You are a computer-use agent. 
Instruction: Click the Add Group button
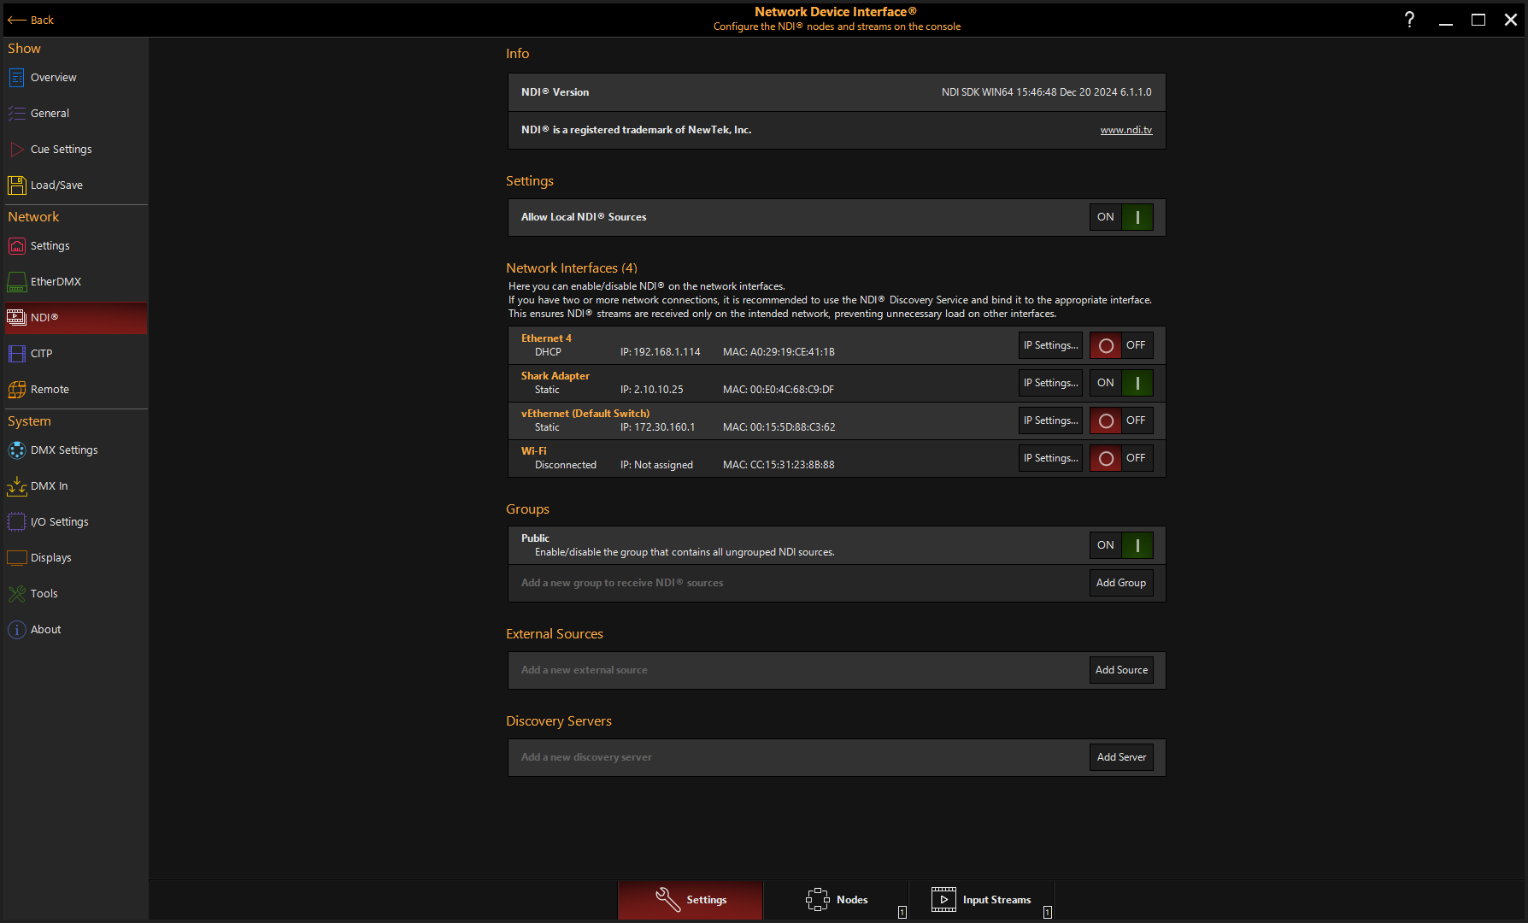1121,583
